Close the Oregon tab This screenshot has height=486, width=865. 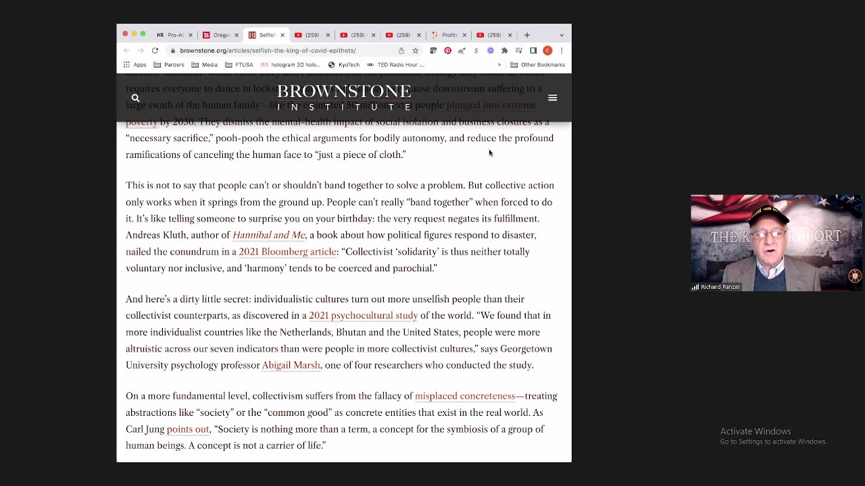point(237,35)
